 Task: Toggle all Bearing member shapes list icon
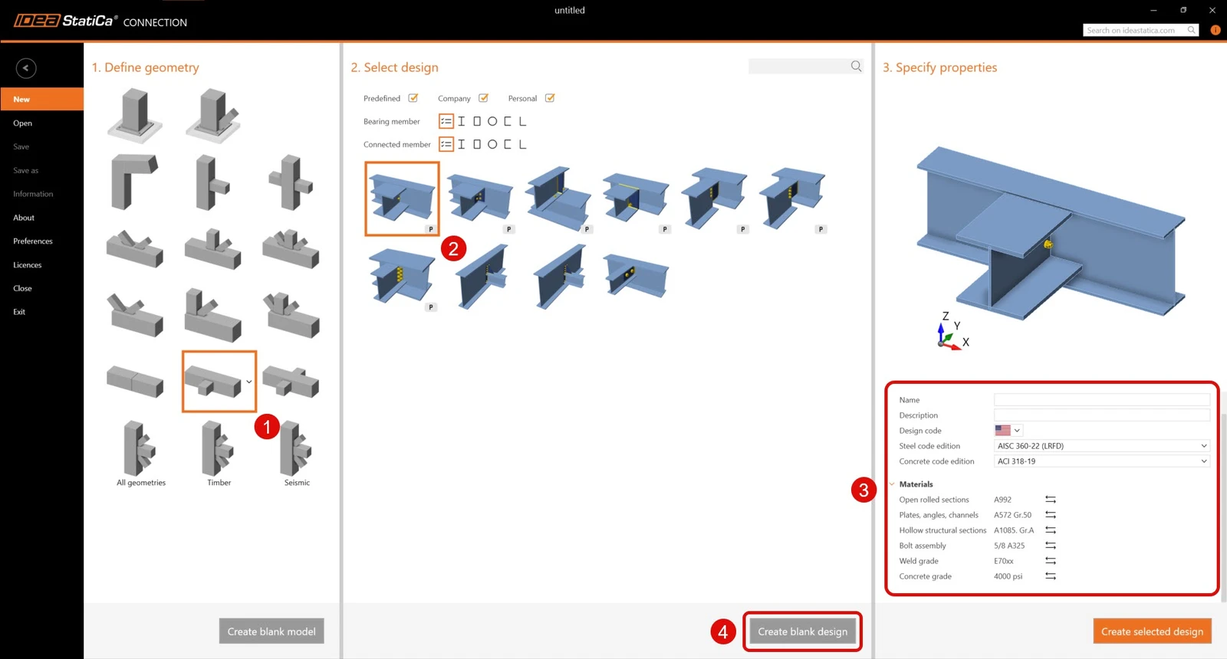tap(446, 121)
